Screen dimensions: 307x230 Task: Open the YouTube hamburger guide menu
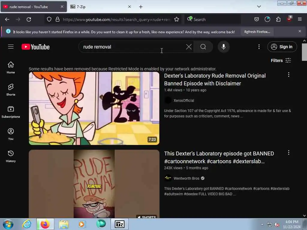[x=11, y=47]
